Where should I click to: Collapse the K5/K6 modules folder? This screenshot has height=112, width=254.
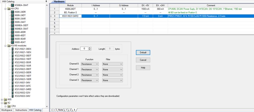click(x=5, y=45)
